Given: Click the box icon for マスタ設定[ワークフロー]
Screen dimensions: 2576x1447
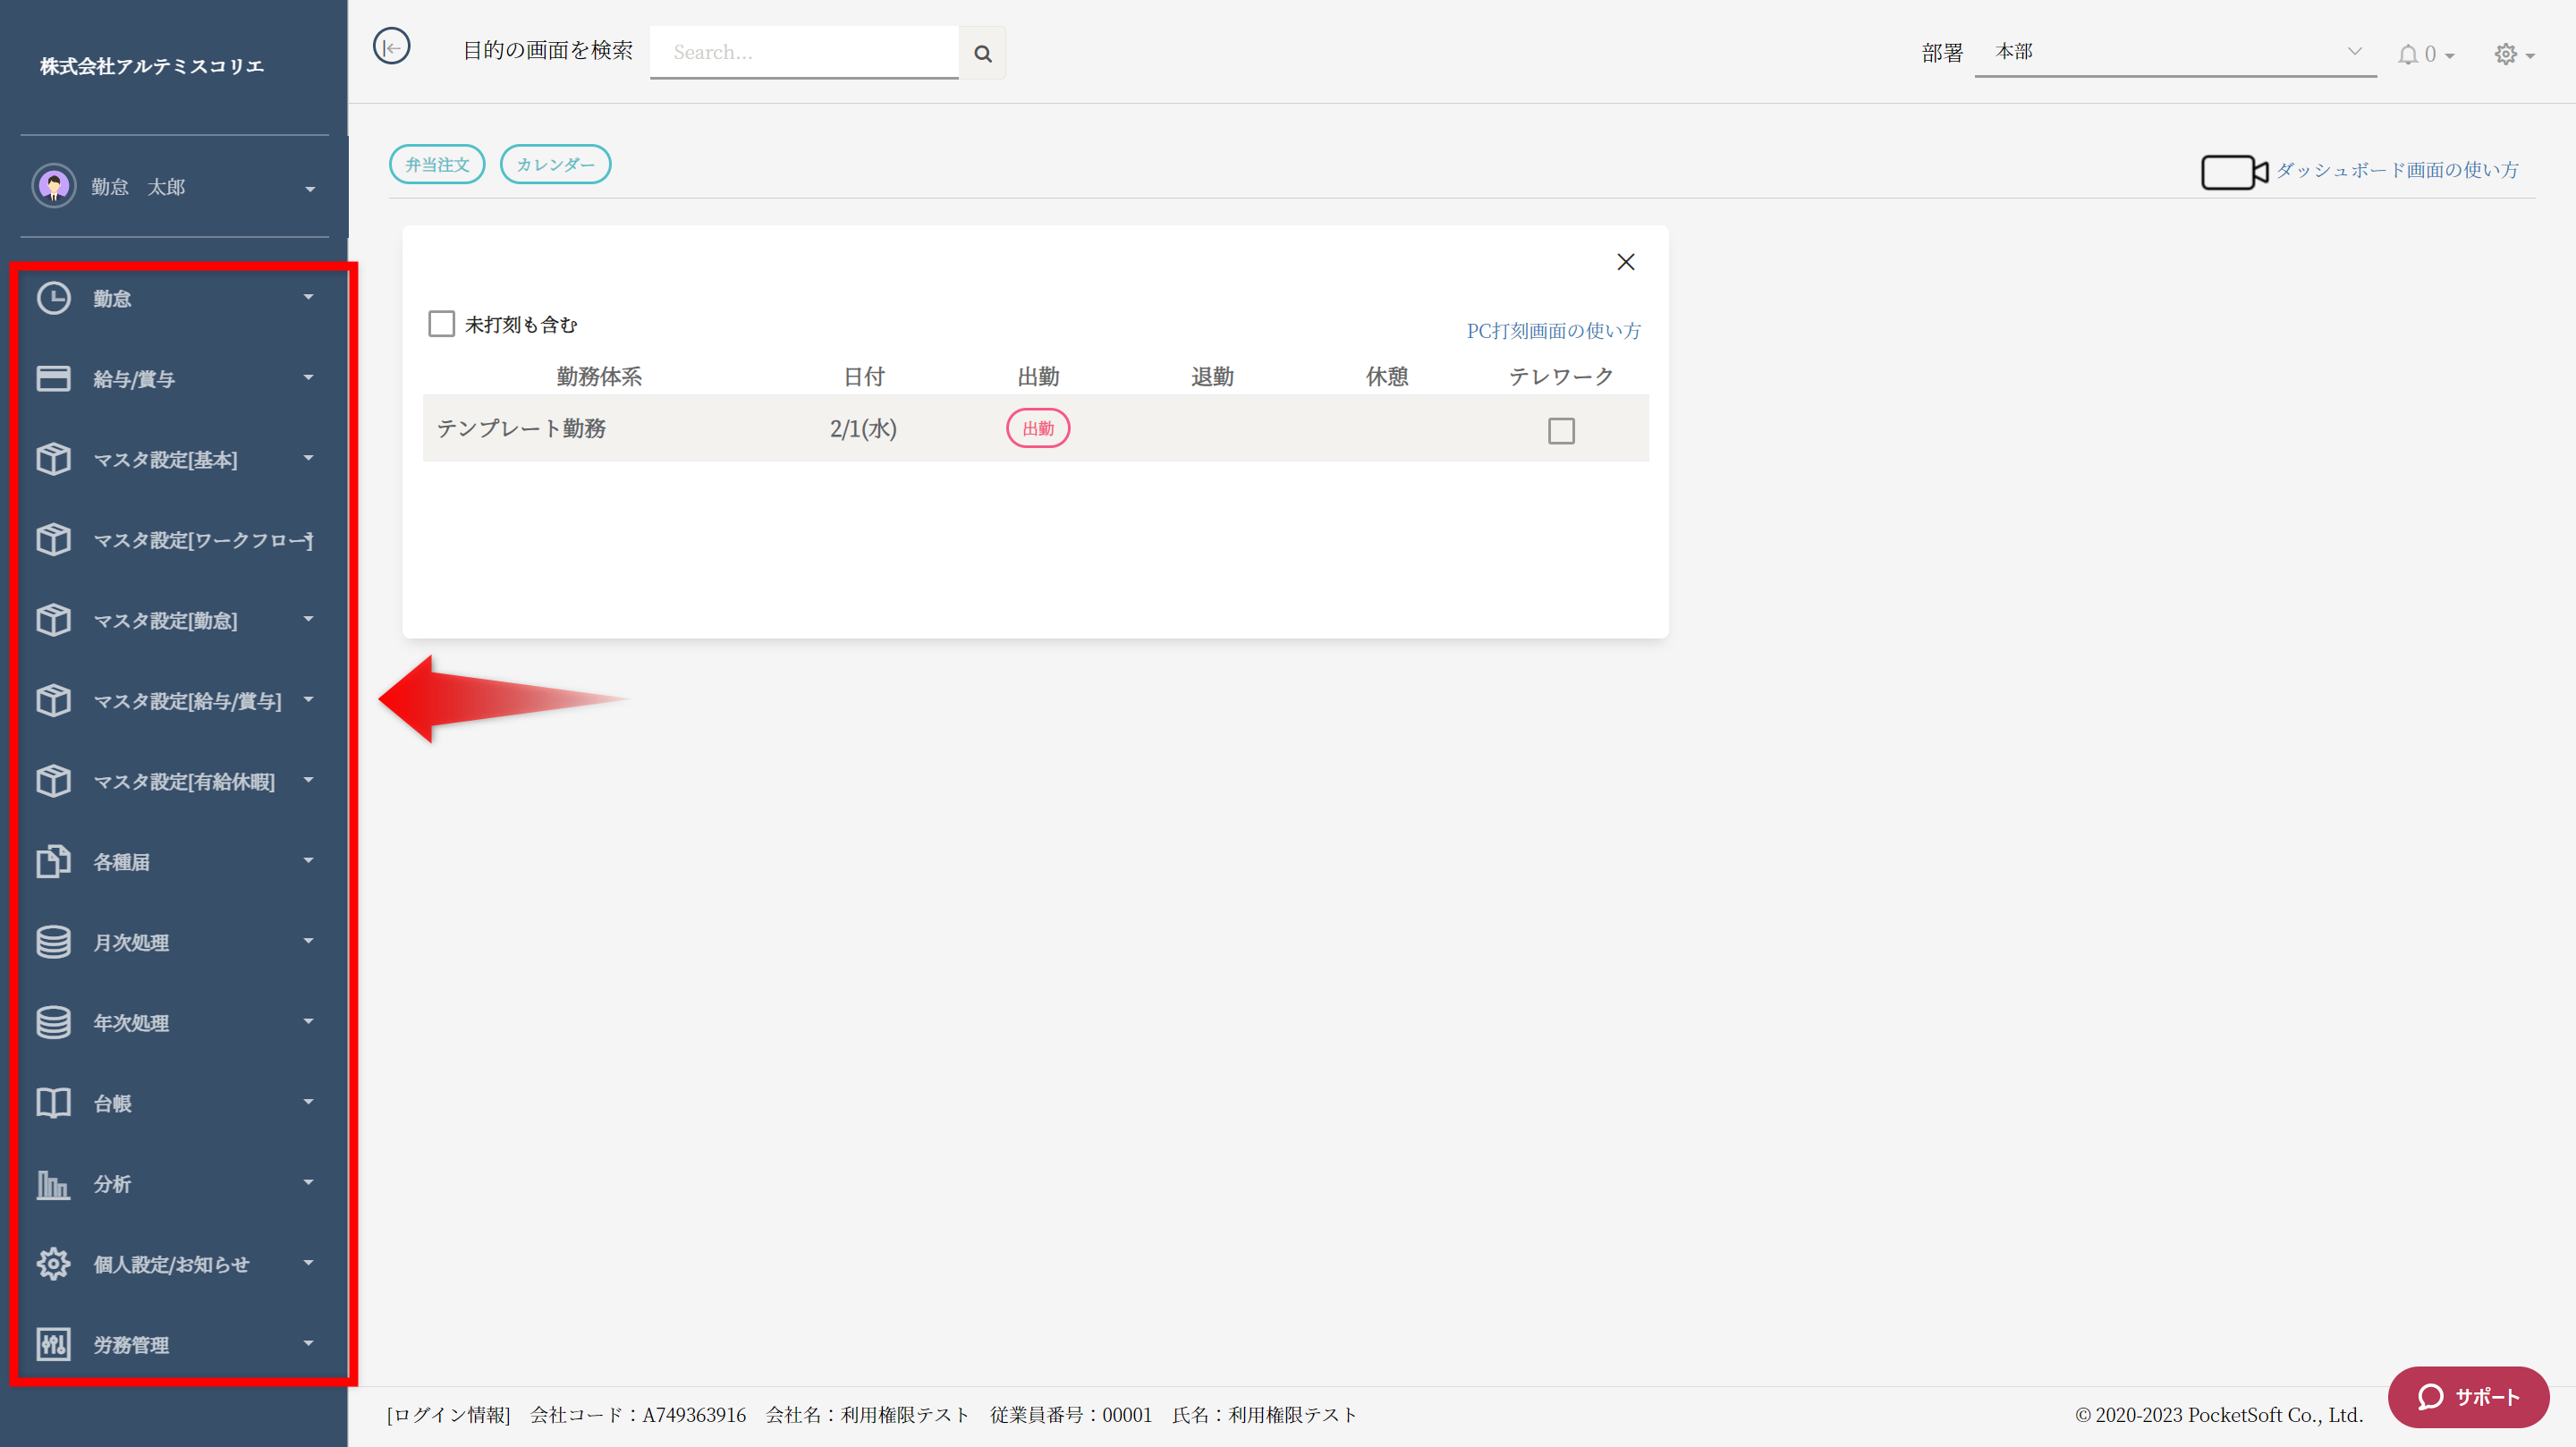Looking at the screenshot, I should tap(53, 539).
